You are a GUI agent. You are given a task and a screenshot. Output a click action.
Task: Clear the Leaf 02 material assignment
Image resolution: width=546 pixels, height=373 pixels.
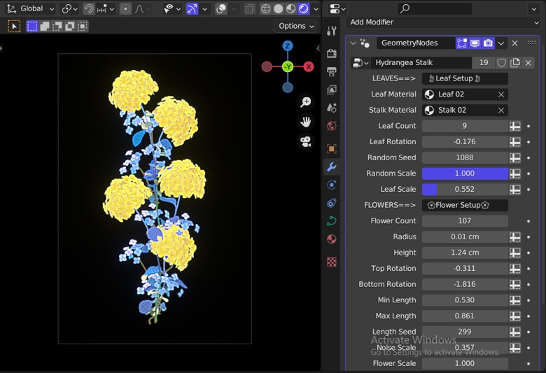point(501,94)
